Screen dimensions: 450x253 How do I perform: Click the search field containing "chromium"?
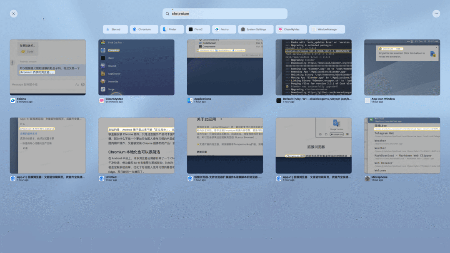pos(225,14)
